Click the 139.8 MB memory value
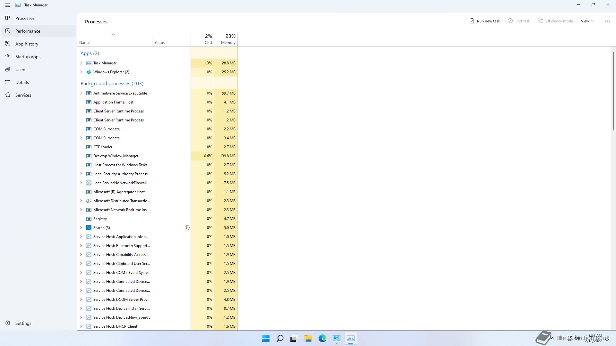The width and height of the screenshot is (616, 346). 227,156
